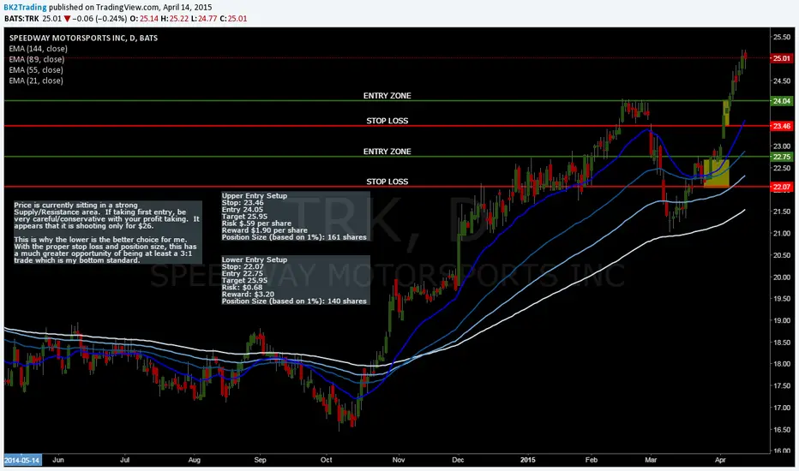Click the 2015 label on the time axis

click(x=528, y=460)
